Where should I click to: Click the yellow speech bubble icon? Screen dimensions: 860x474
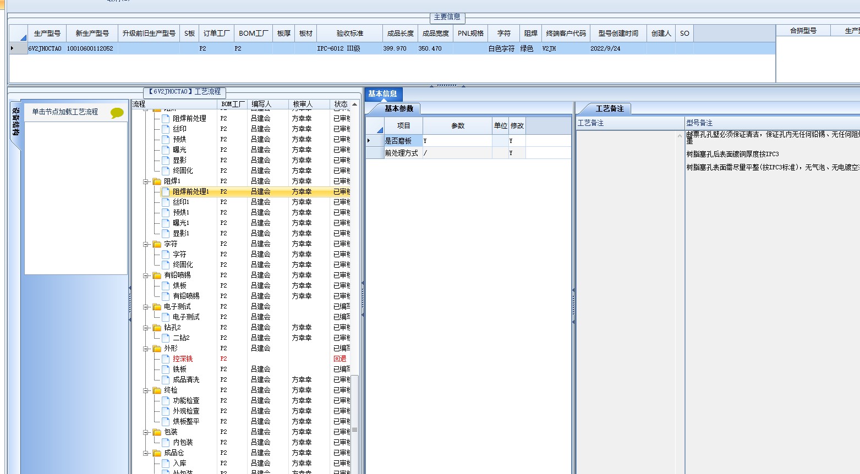coord(117,113)
